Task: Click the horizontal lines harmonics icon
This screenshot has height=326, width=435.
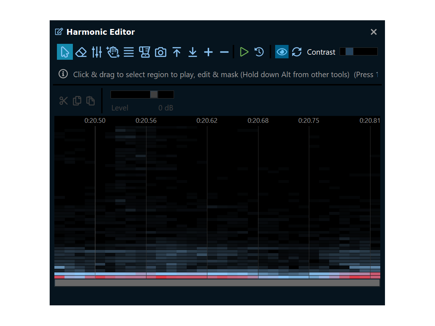Action: pos(129,52)
